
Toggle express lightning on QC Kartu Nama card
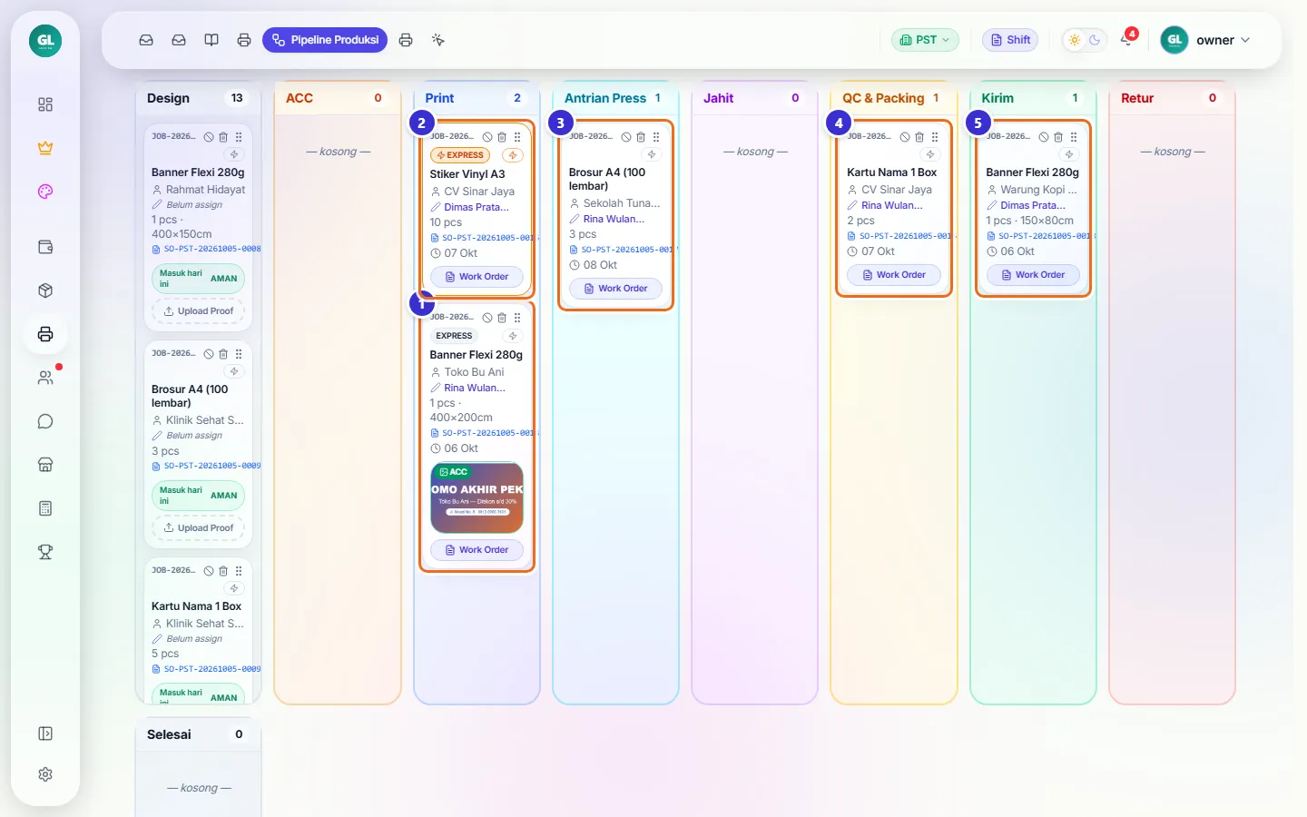click(930, 154)
